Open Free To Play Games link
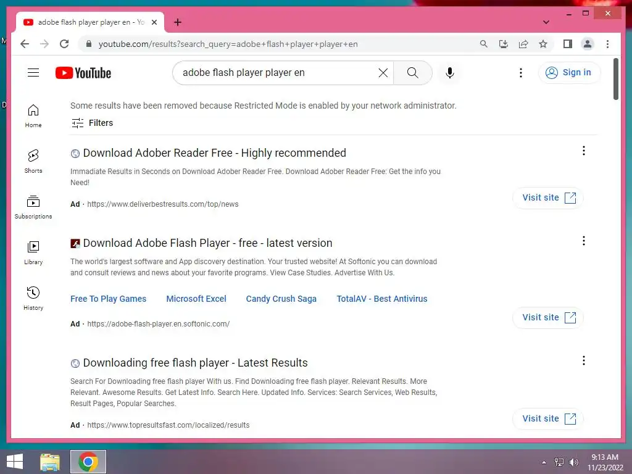632x474 pixels. coord(108,299)
